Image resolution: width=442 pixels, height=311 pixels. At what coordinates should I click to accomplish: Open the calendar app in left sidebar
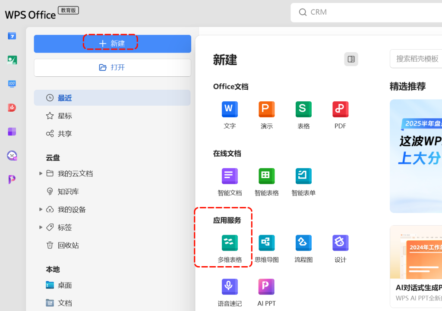(x=12, y=36)
